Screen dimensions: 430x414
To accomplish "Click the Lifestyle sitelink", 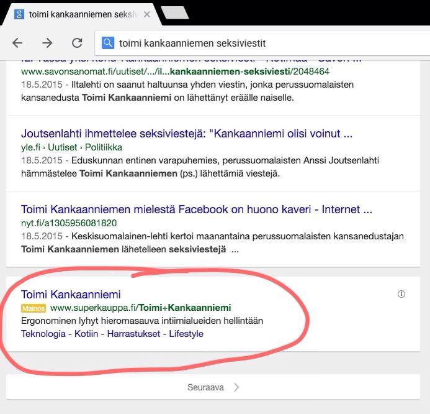I will [186, 334].
